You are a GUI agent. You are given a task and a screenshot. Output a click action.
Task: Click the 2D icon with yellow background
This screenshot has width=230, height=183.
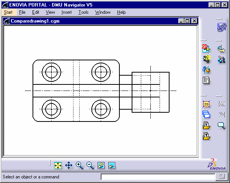[x=206, y=104]
